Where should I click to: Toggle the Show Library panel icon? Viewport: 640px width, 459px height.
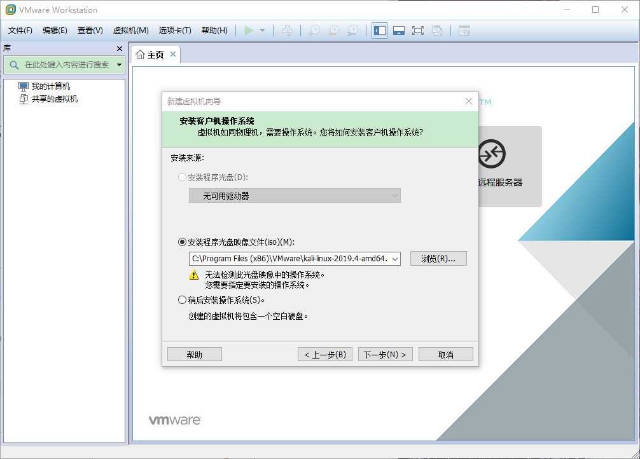pyautogui.click(x=380, y=31)
